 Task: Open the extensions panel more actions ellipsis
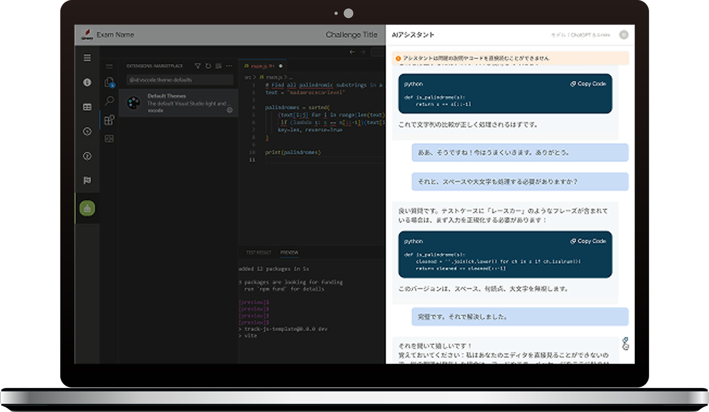click(x=229, y=66)
